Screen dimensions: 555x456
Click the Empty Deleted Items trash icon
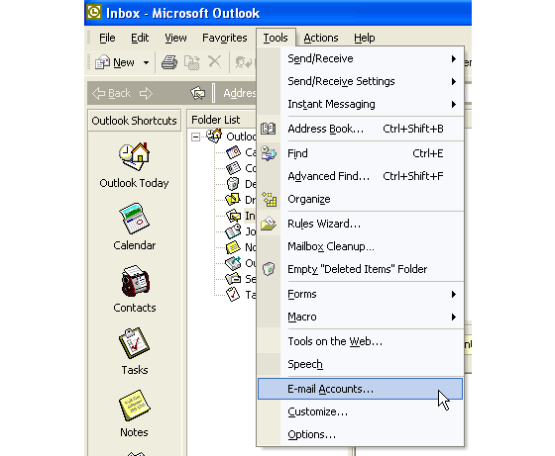coord(269,269)
